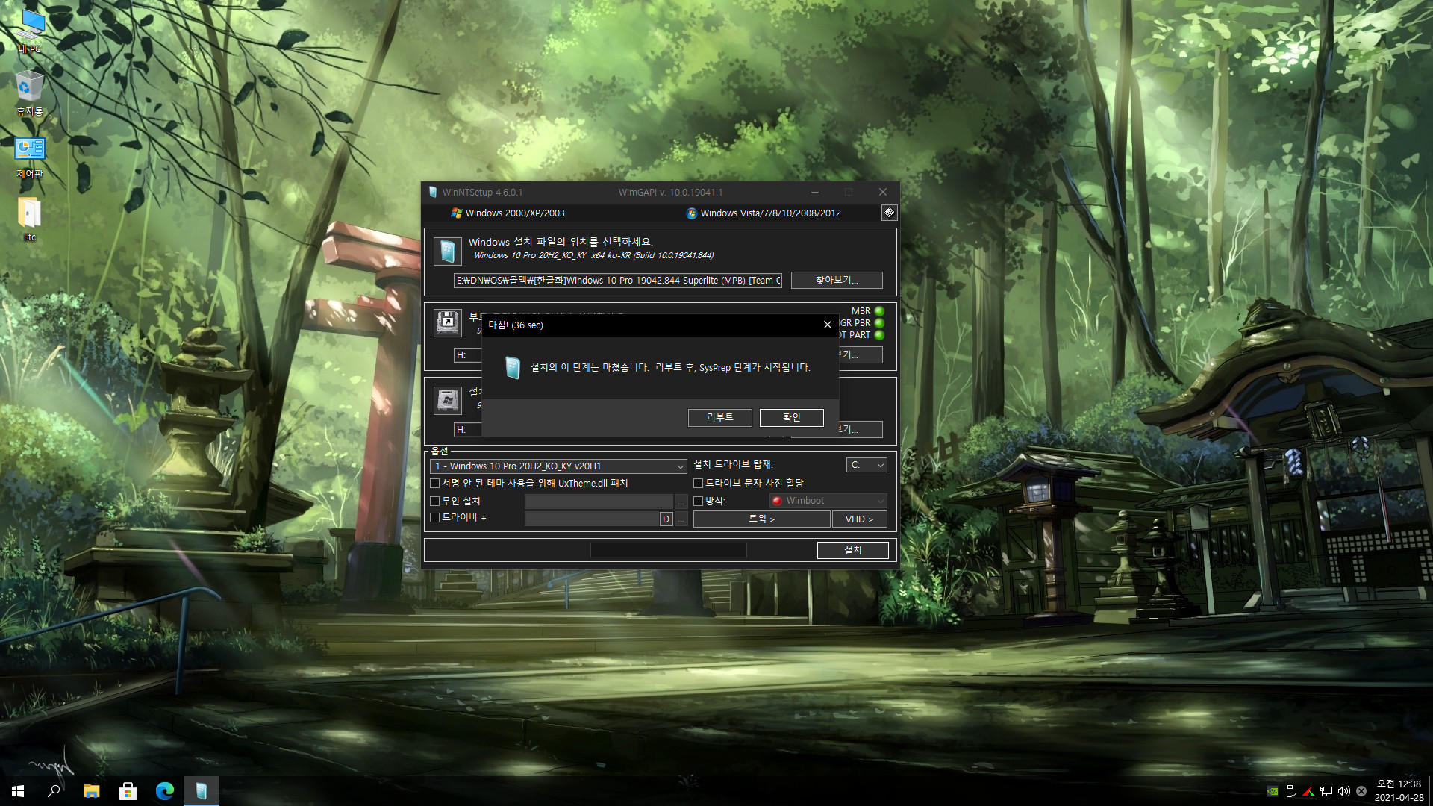Screen dimensions: 1433x806
Task: Open the Etc folder desktop icon
Action: click(30, 219)
